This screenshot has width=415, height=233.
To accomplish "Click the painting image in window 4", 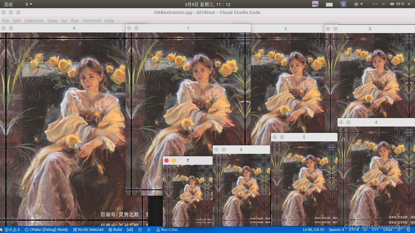I will point(376,176).
